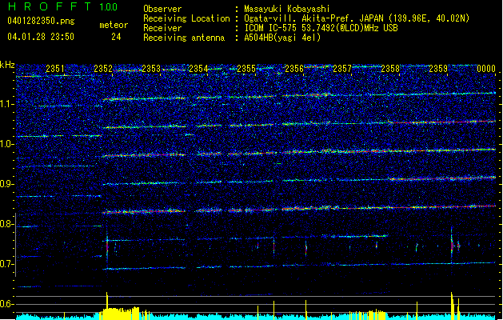503x320 pixels.
Task: Click the date stamp 04.01.28 23:50
Action: [x=41, y=37]
